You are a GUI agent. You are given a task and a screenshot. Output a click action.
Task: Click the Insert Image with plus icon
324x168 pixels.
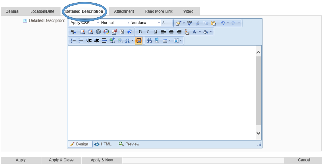click(x=90, y=32)
